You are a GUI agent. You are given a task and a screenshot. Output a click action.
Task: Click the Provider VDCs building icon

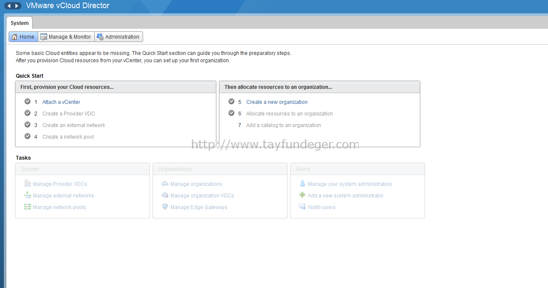27,184
